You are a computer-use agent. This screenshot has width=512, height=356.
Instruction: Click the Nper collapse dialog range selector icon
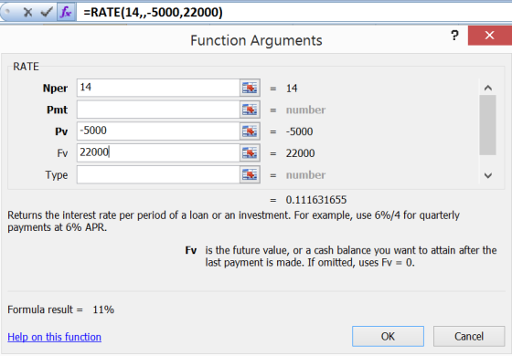(x=250, y=88)
